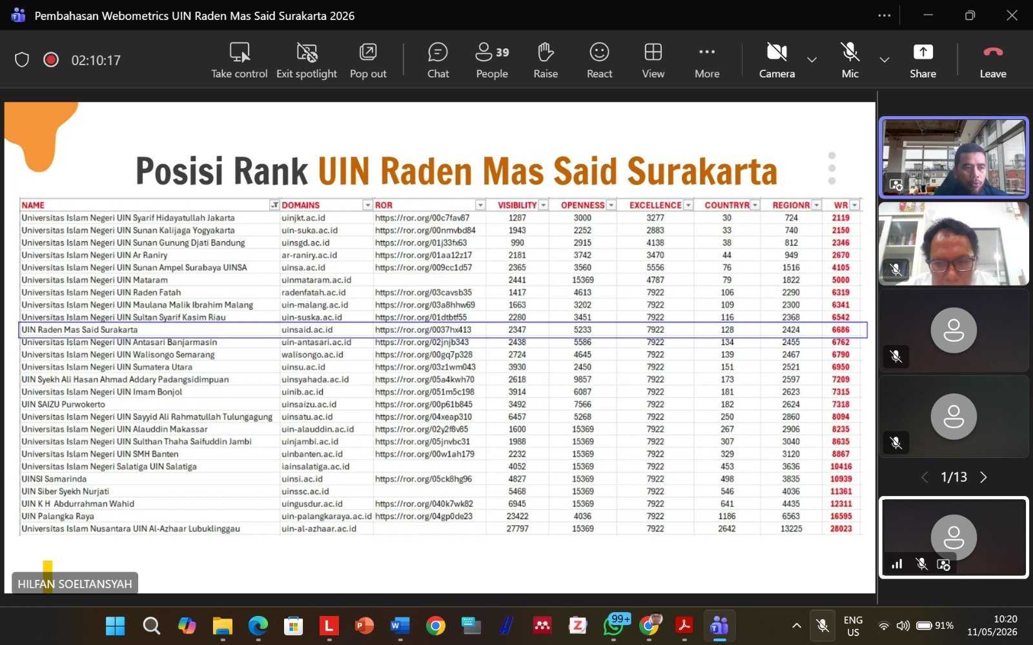Click the ROR link for UIN Sunan Kalijaga
1033x645 pixels.
click(x=425, y=230)
